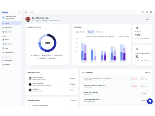Open Update your credentials reminder
Image resolution: width=155 pixels, height=116 pixels.
(x=116, y=93)
